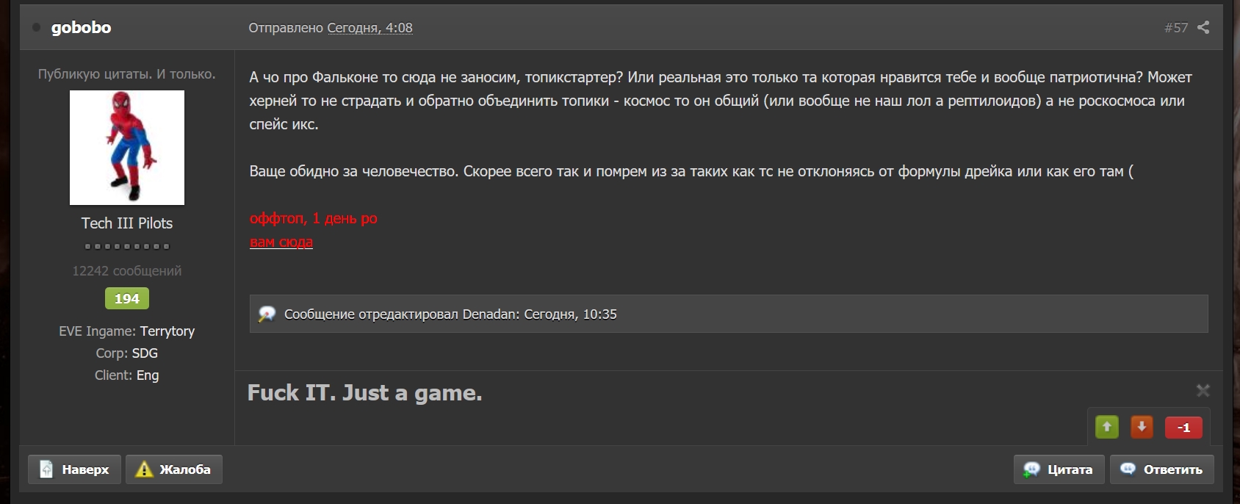Hide the signature with X icon
This screenshot has width=1240, height=504.
click(x=1203, y=390)
